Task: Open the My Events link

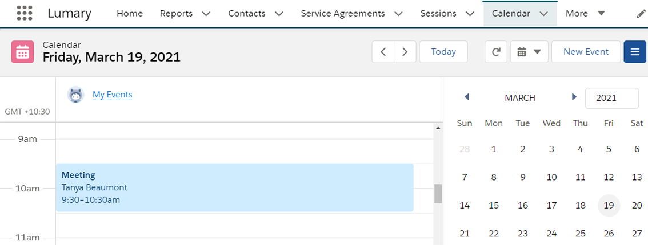Action: point(113,95)
